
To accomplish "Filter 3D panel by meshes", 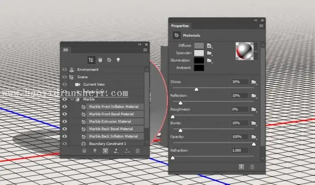I will click(100, 60).
